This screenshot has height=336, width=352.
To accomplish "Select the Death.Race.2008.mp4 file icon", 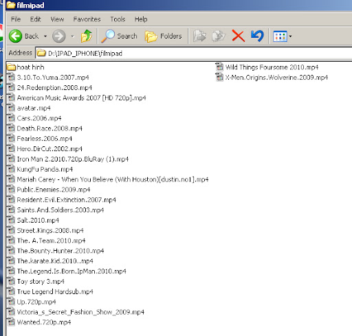I will click(11, 128).
